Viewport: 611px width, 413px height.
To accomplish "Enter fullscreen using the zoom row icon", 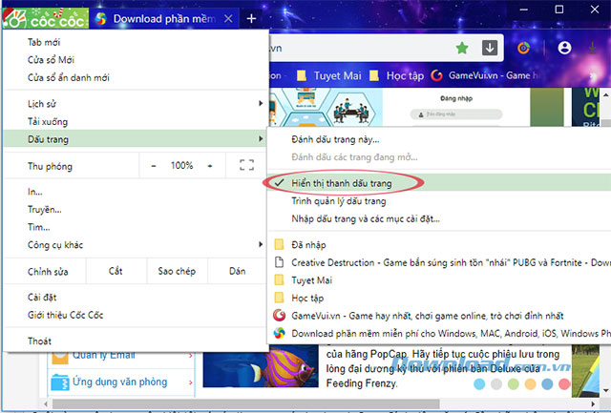I will (x=246, y=165).
